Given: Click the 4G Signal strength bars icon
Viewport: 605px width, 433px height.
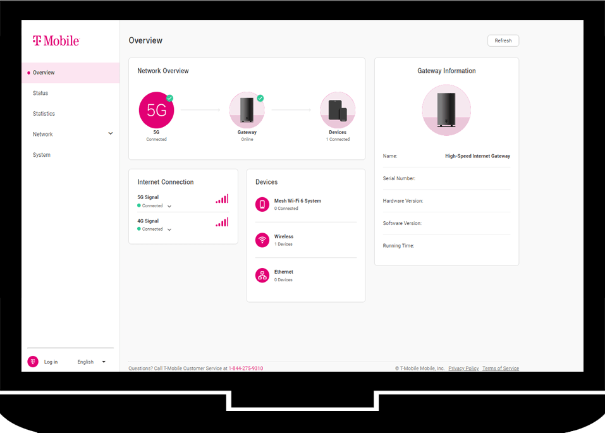Looking at the screenshot, I should [x=222, y=223].
